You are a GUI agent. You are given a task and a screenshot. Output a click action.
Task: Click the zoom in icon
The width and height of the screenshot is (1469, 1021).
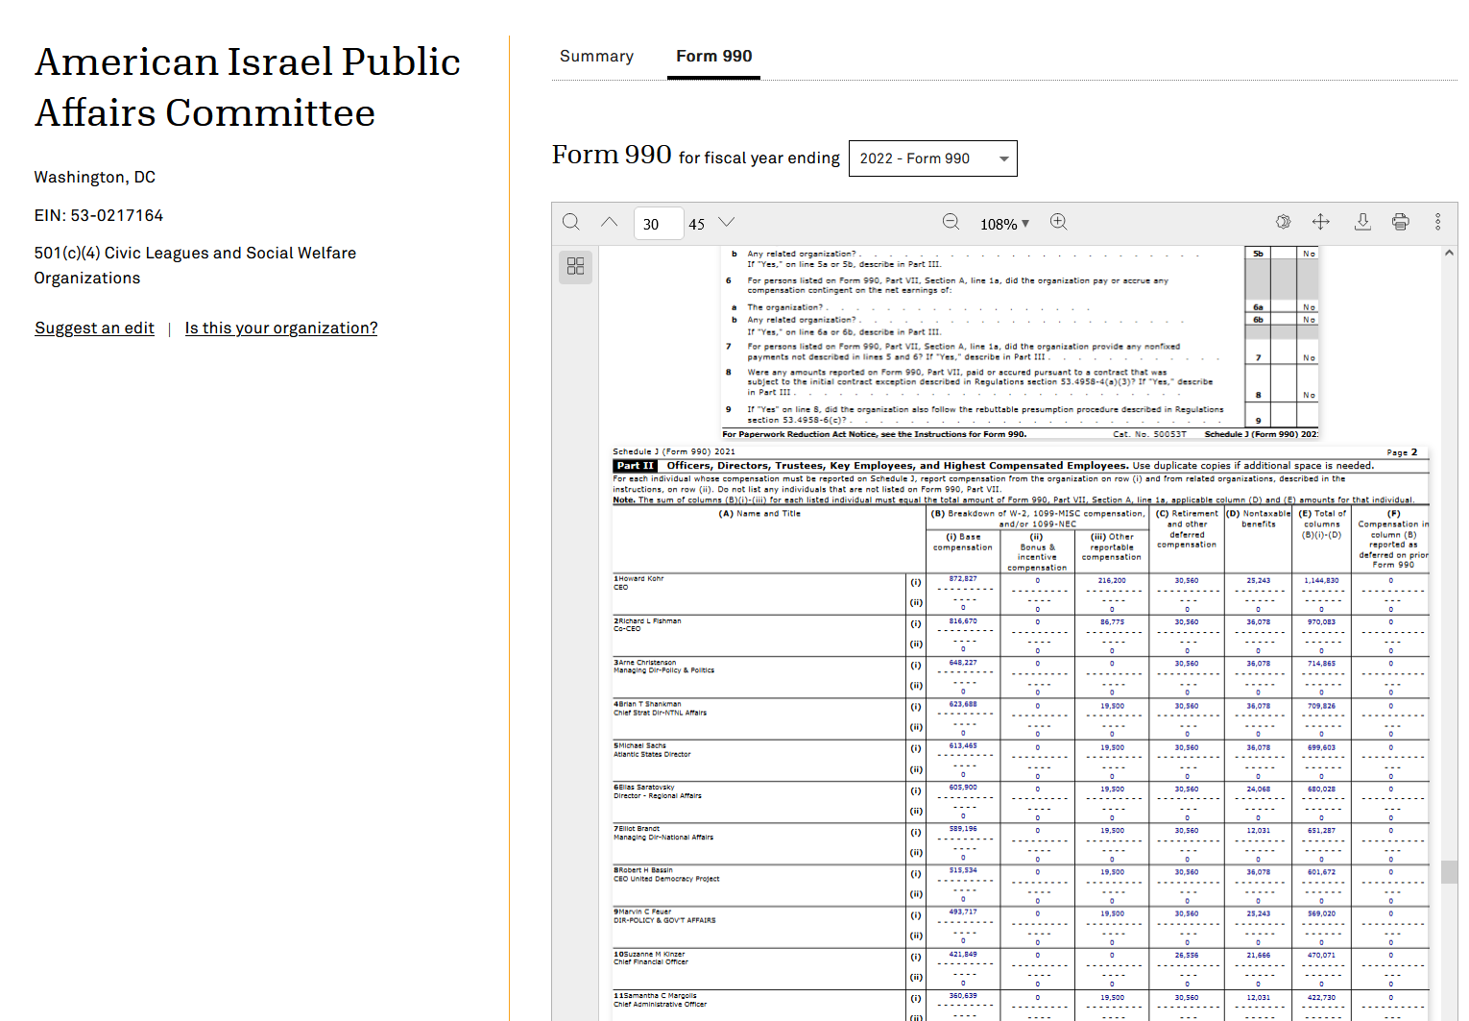pos(1058,222)
